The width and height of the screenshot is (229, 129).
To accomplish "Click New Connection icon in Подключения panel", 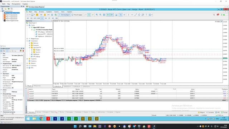I will coord(2,9).
